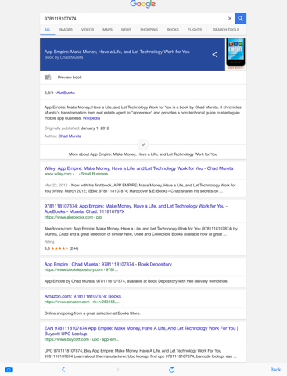This screenshot has width=287, height=376.
Task: Tap the camera icon in bottom bar
Action: [9, 370]
